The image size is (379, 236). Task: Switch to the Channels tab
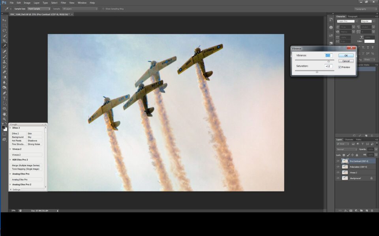tap(349, 139)
